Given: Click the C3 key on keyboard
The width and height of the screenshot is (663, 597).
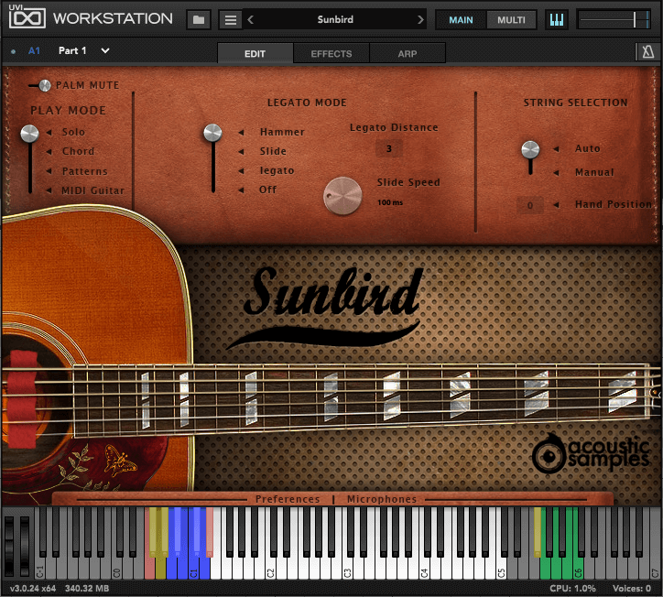Looking at the screenshot, I should coord(347,570).
